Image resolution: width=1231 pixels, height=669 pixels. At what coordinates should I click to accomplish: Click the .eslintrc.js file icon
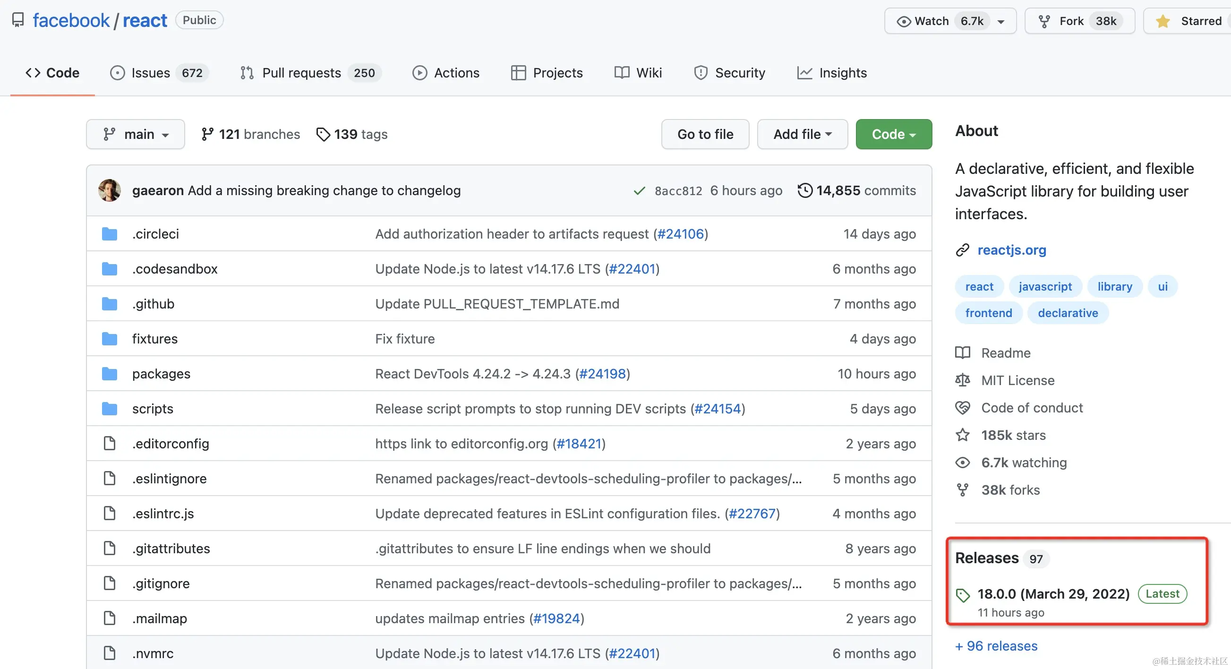tap(110, 513)
